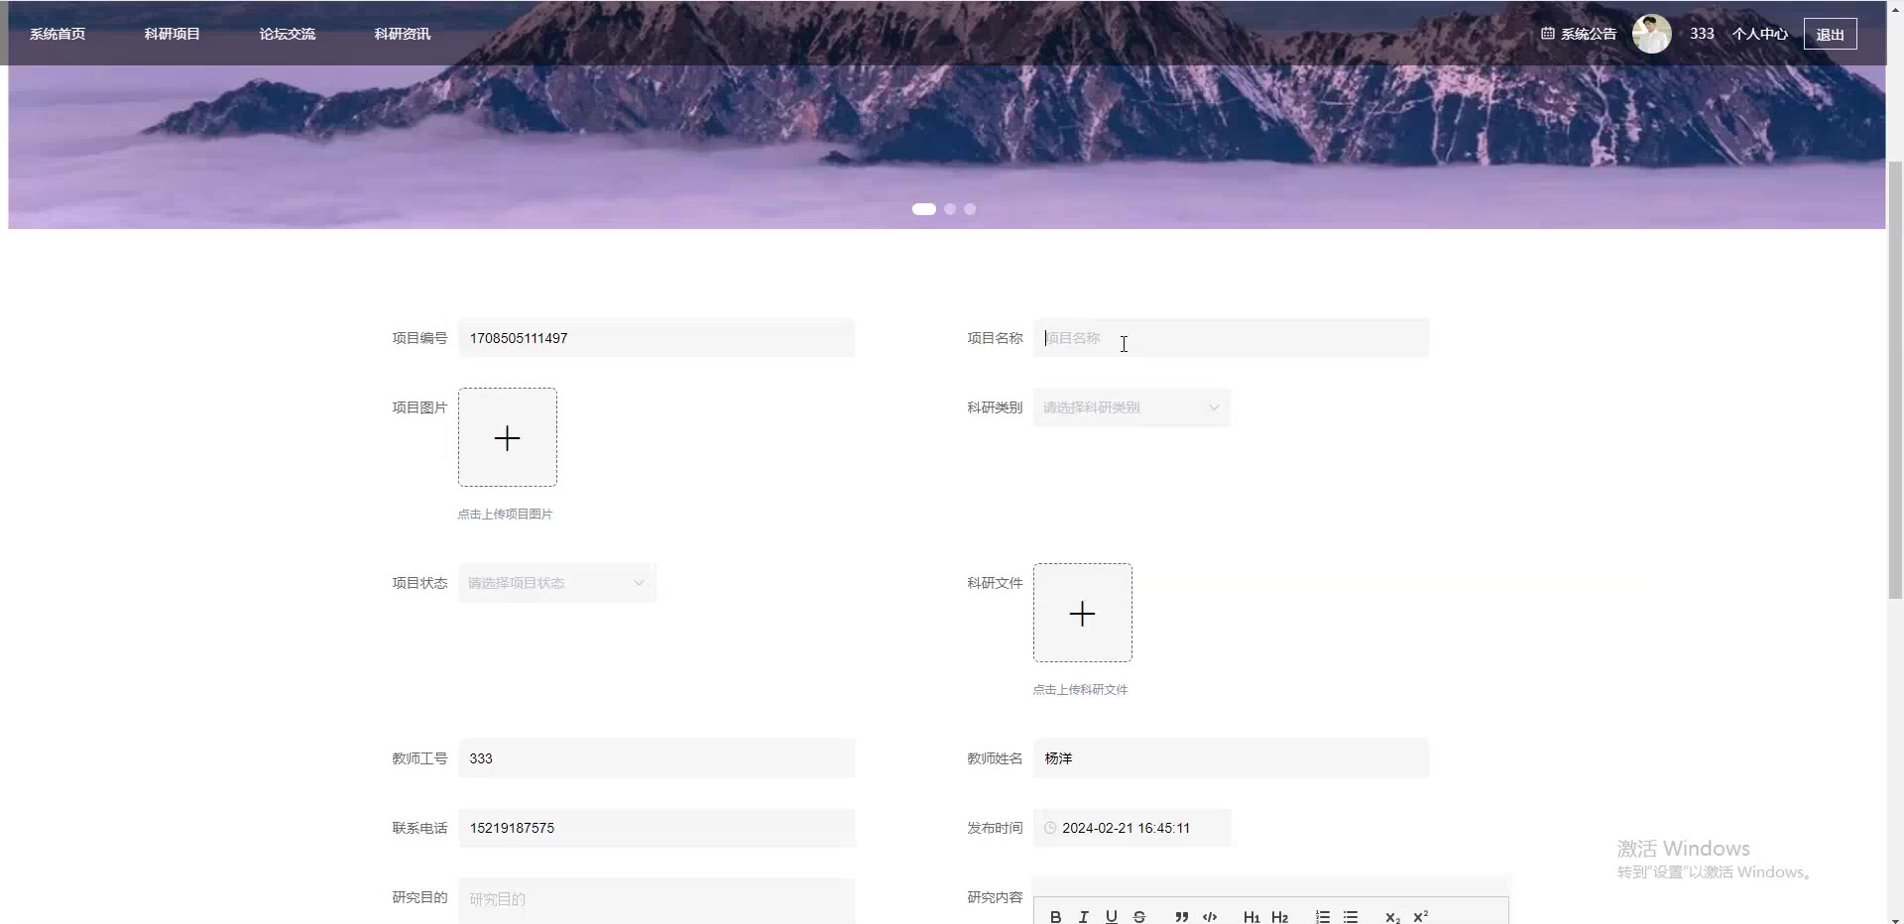Image resolution: width=1904 pixels, height=924 pixels.
Task: Insert an ordered numbered list
Action: [x=1323, y=917]
